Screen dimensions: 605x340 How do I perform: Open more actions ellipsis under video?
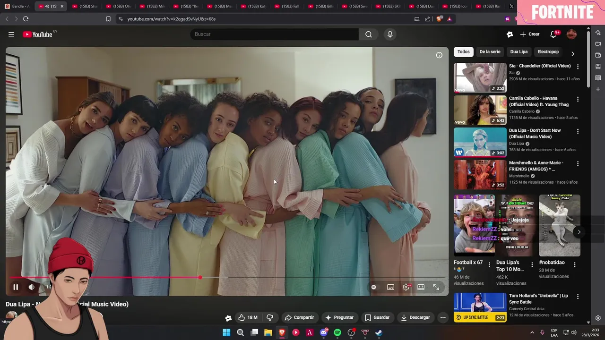pyautogui.click(x=443, y=317)
